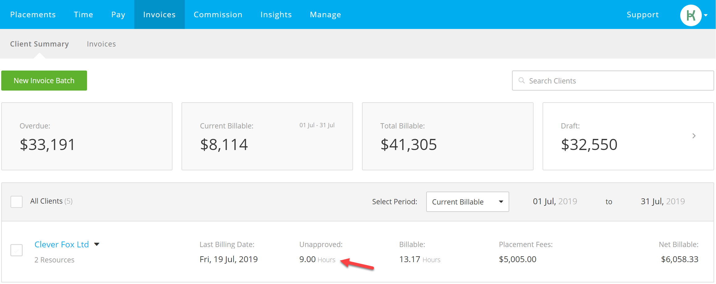
Task: Pick the start date 01 Jul, 2019
Action: [555, 201]
